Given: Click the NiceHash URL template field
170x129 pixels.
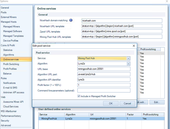Looking at the screenshot, I should point(122,26).
